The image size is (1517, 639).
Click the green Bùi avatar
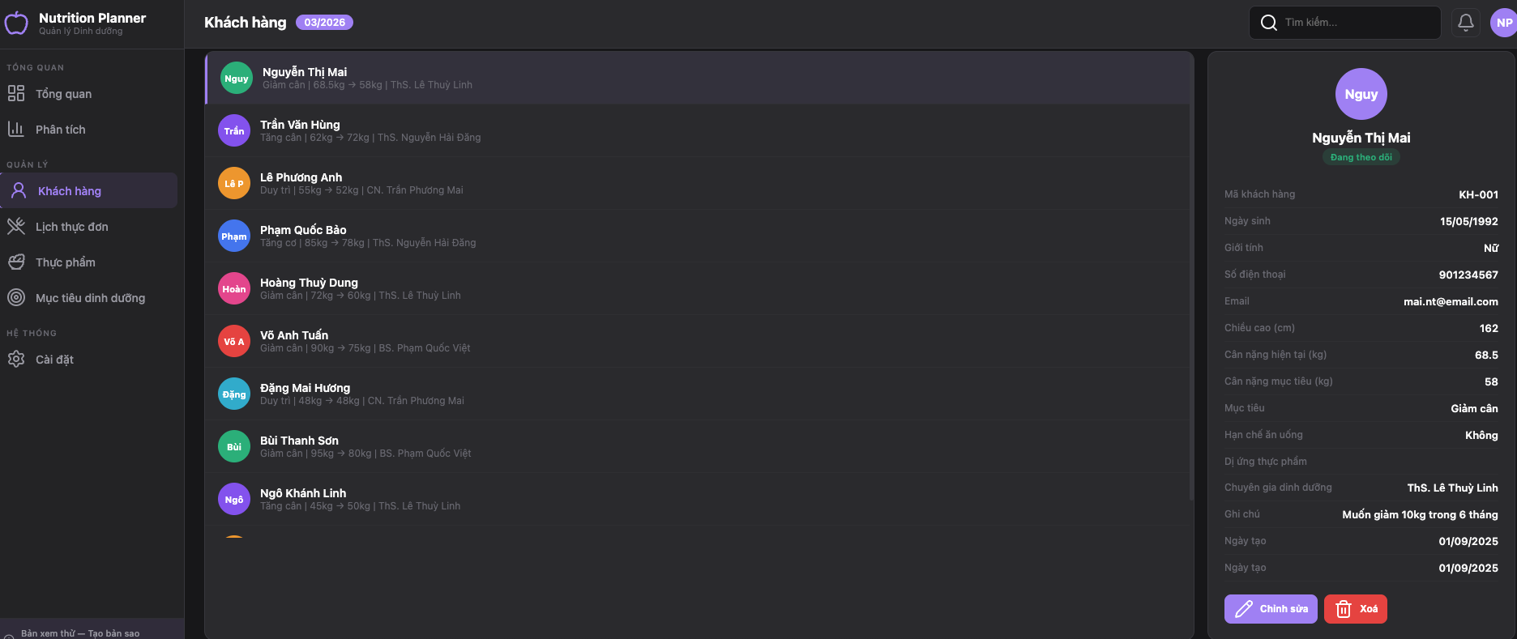(234, 446)
